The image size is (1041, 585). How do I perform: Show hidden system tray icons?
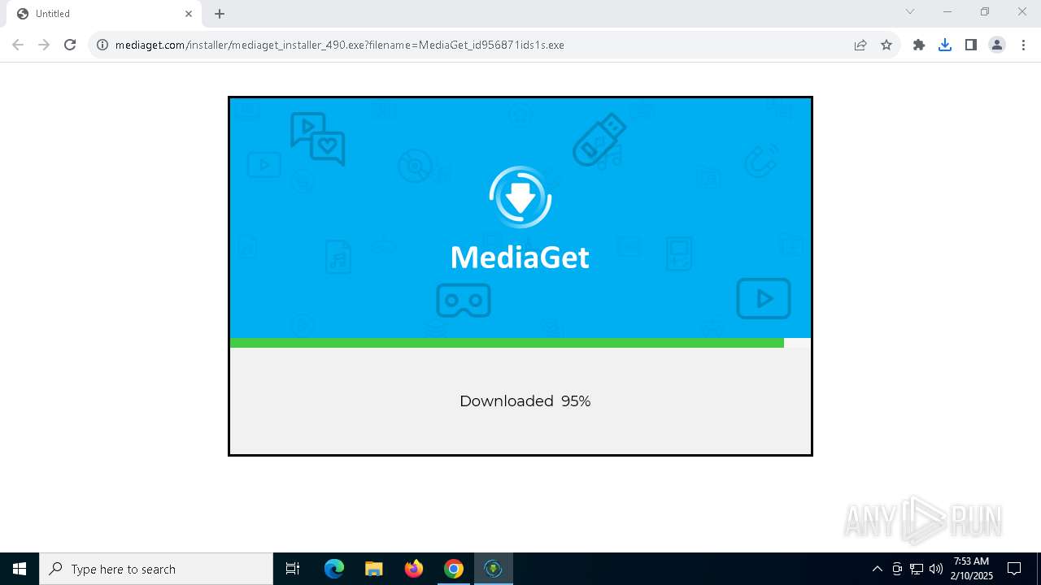coord(877,569)
